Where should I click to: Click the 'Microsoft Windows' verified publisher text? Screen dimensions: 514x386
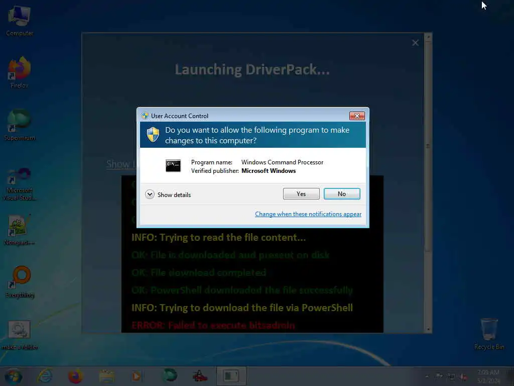click(269, 171)
